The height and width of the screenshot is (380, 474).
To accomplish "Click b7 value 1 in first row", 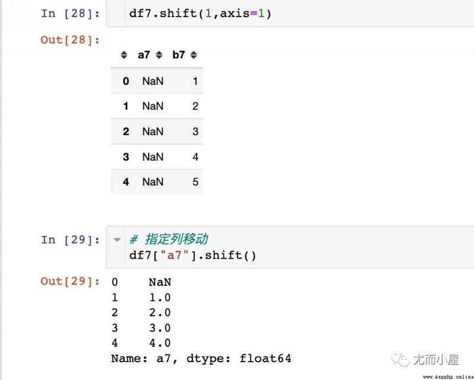I will (x=196, y=81).
